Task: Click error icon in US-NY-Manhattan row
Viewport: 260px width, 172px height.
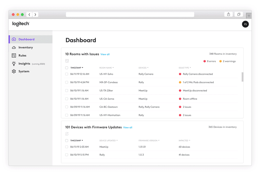Action: pos(180,115)
